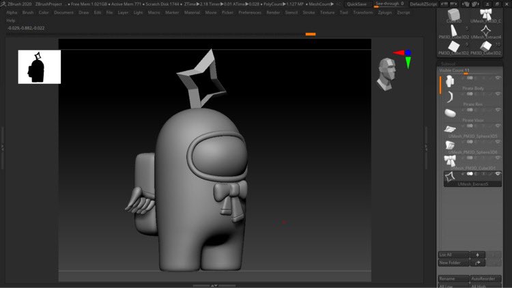The width and height of the screenshot is (512, 288).
Task: Select the Cube3D tool thumbnail
Action: pos(453,16)
